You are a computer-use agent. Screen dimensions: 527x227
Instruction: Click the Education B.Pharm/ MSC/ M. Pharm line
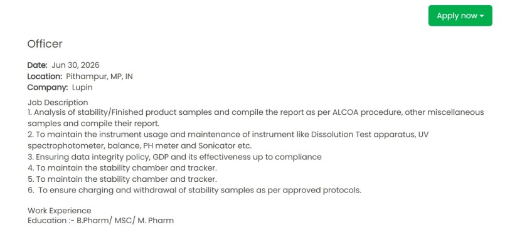click(100, 221)
